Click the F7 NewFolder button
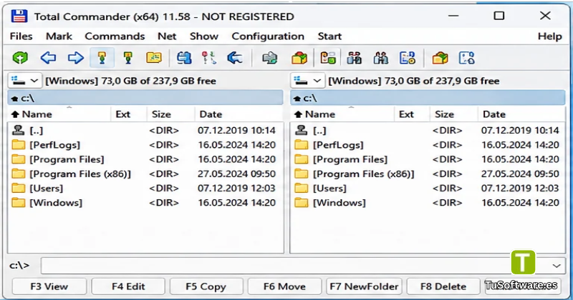The width and height of the screenshot is (573, 300). point(364,286)
